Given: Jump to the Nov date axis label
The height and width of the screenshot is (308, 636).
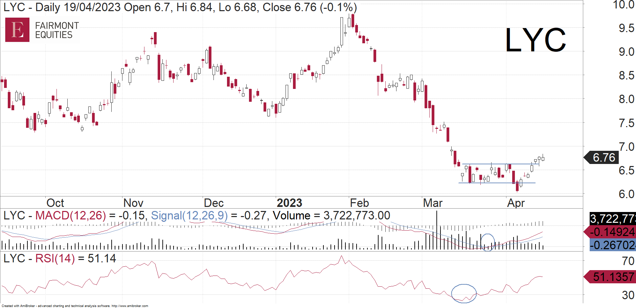Looking at the screenshot, I should pos(133,203).
